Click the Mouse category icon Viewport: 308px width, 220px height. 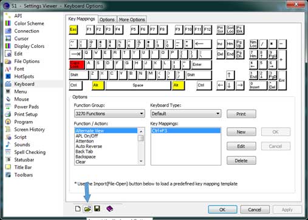(x=8, y=99)
